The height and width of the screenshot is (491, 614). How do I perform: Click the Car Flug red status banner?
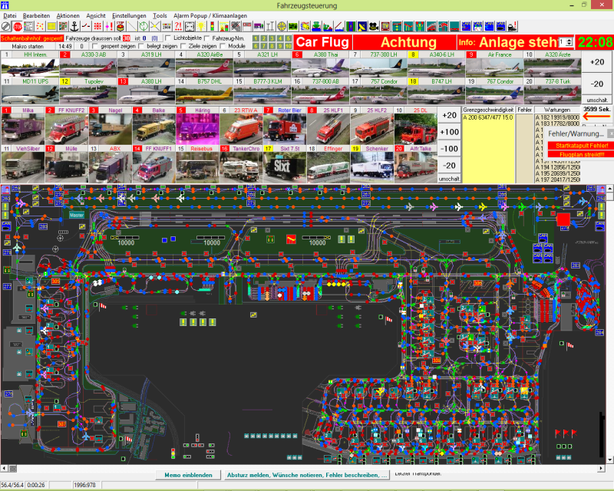pos(322,42)
